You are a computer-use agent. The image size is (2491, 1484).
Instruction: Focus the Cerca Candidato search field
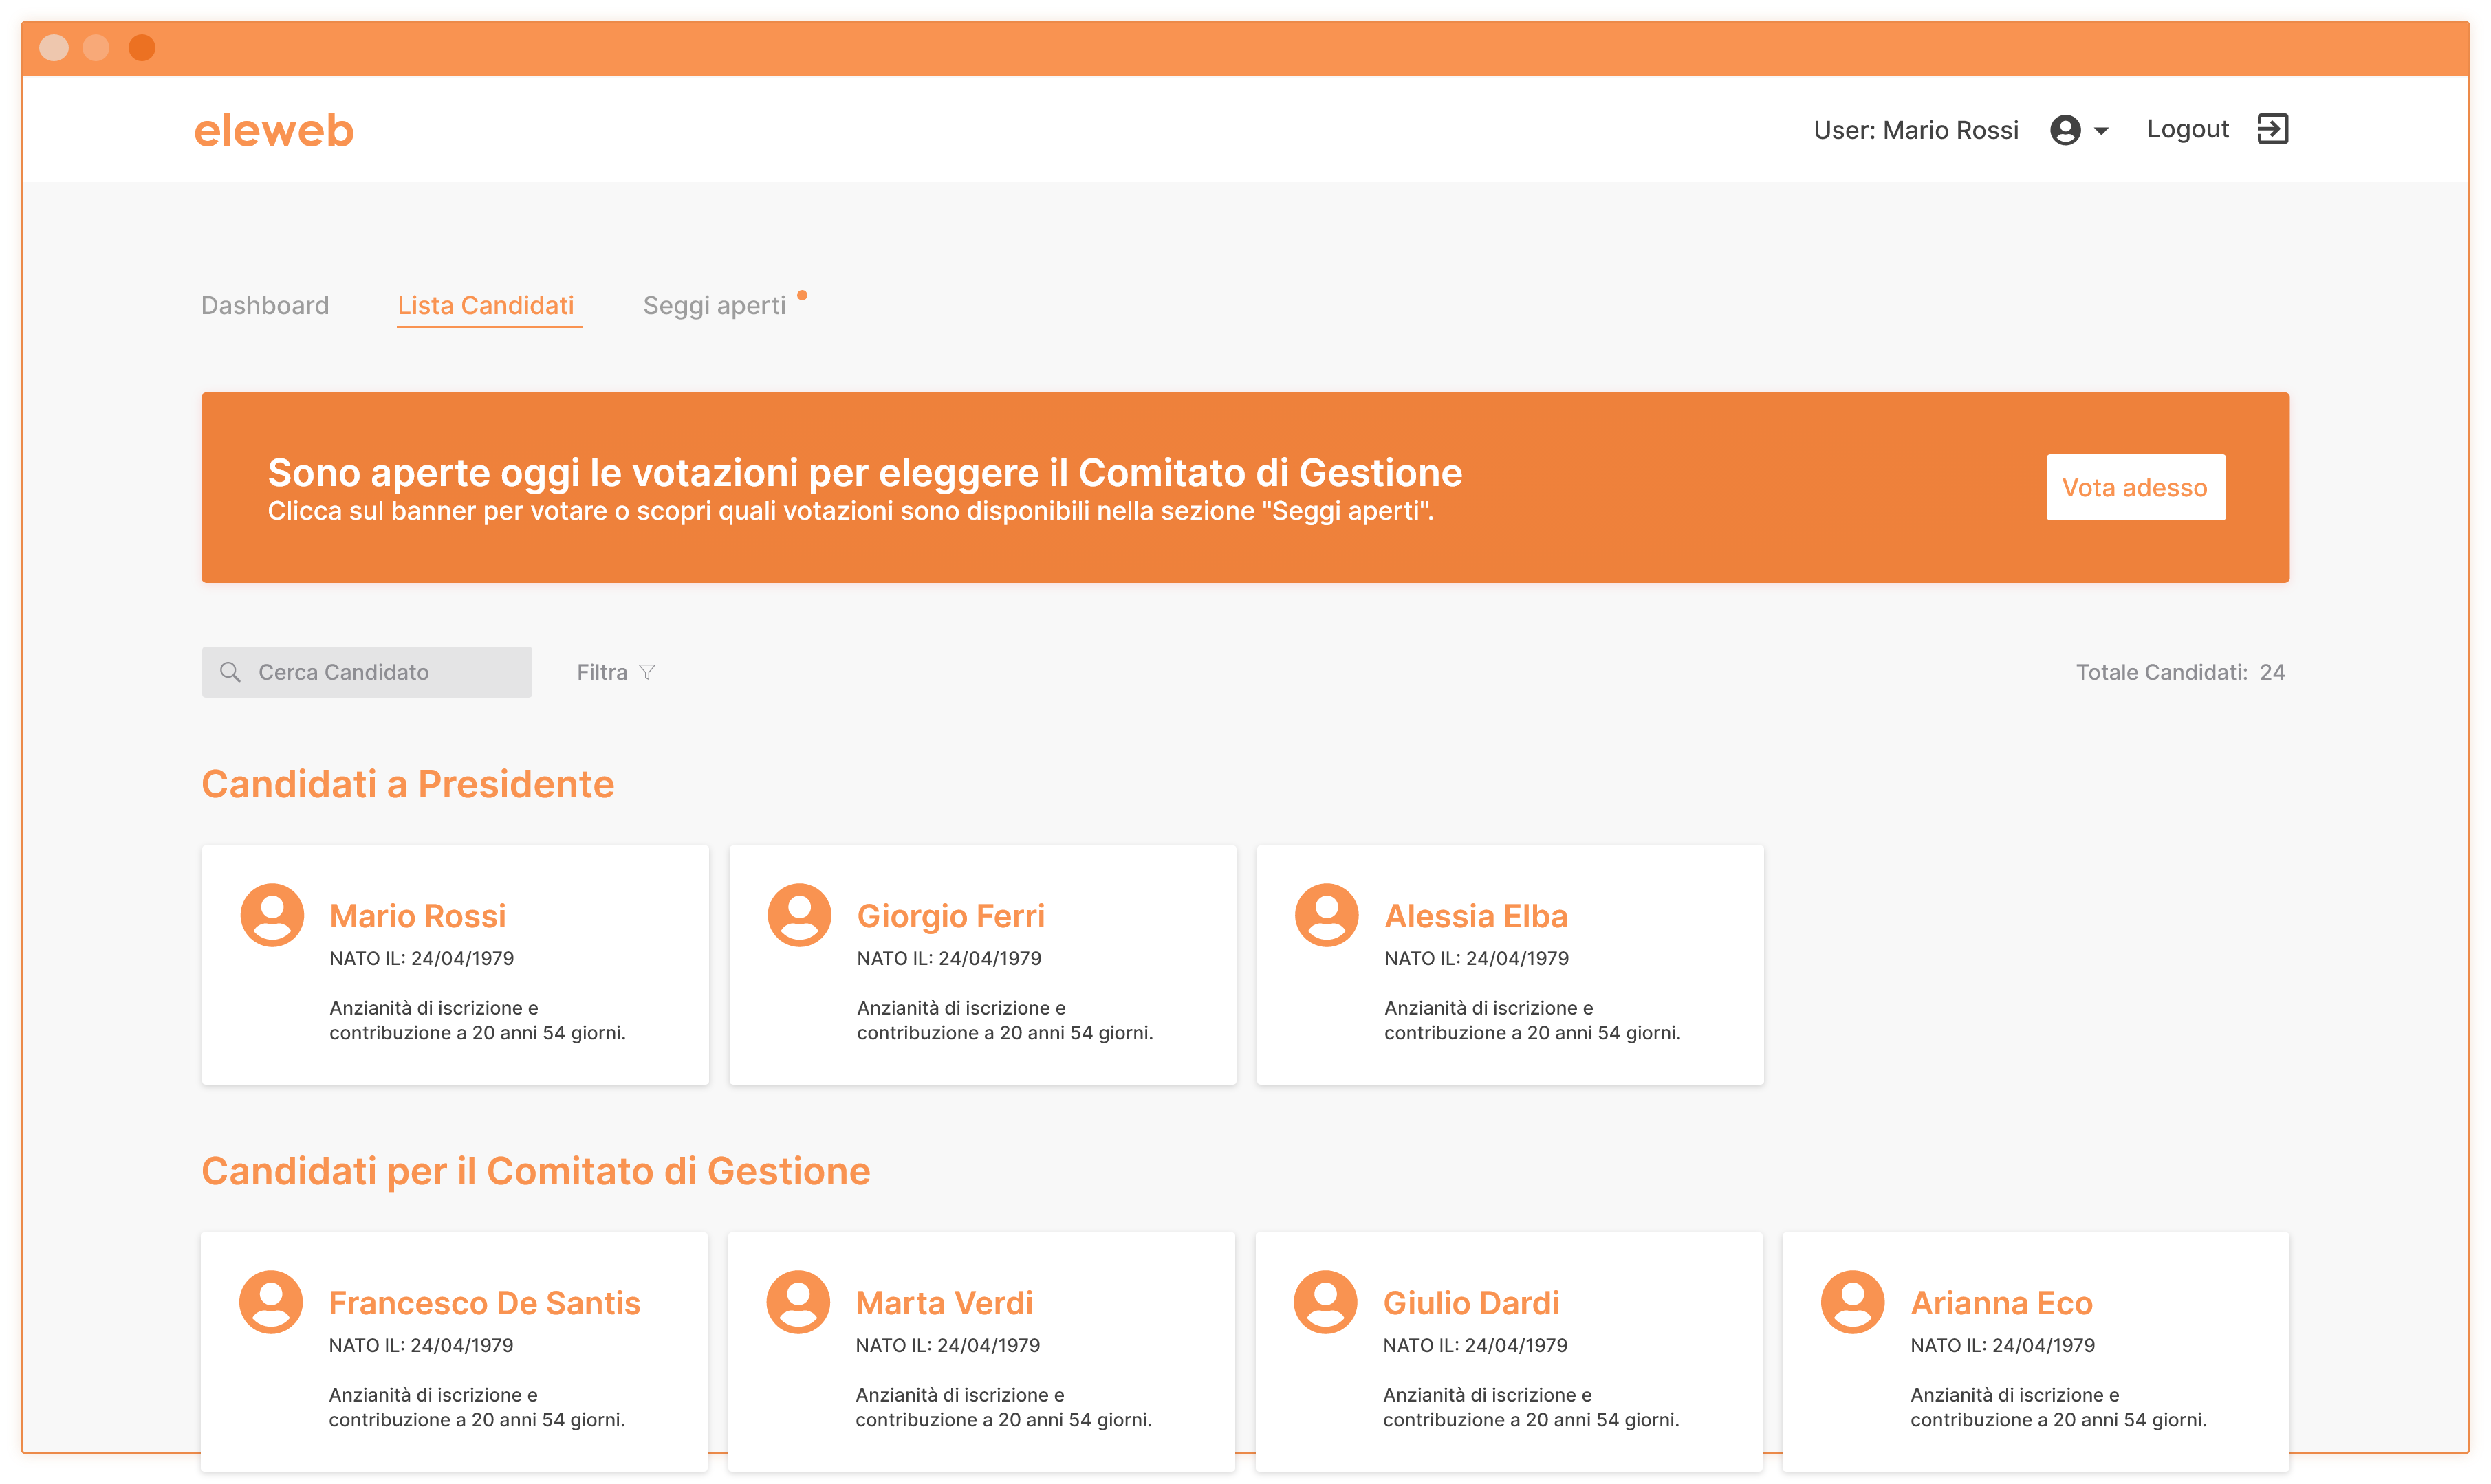coord(367,672)
